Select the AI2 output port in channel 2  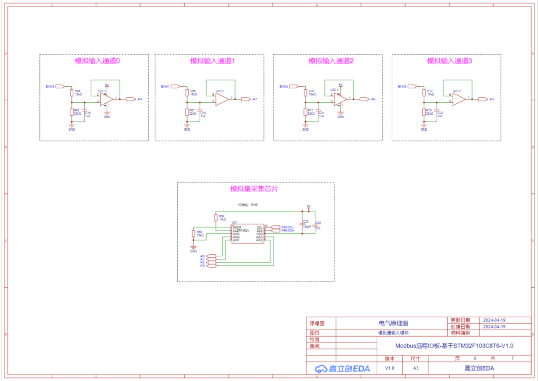coord(365,99)
